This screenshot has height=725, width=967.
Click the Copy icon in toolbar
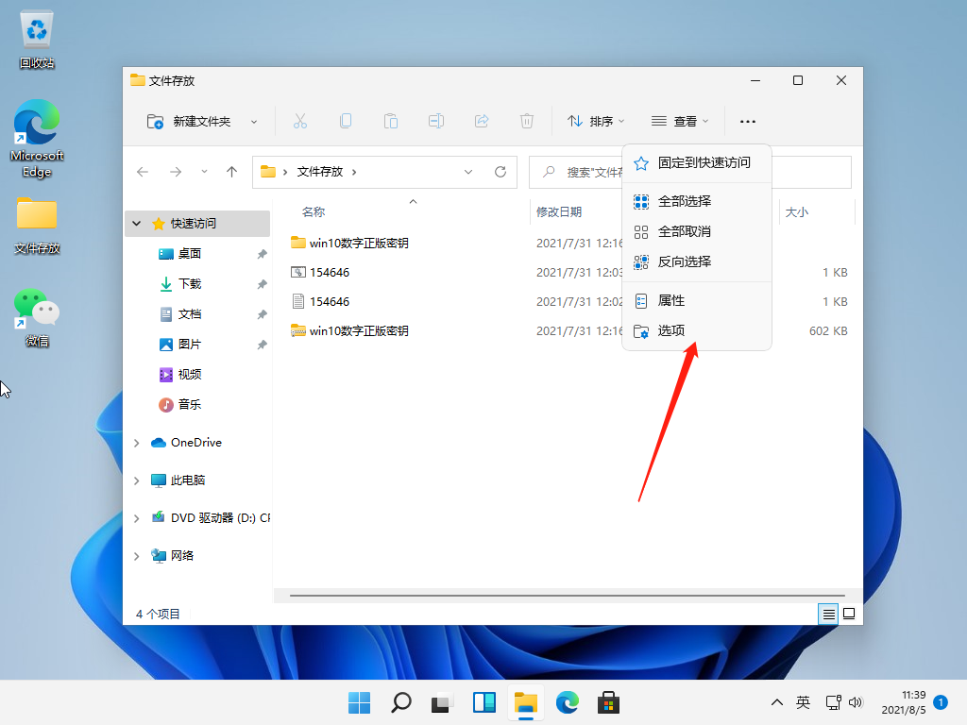point(346,121)
